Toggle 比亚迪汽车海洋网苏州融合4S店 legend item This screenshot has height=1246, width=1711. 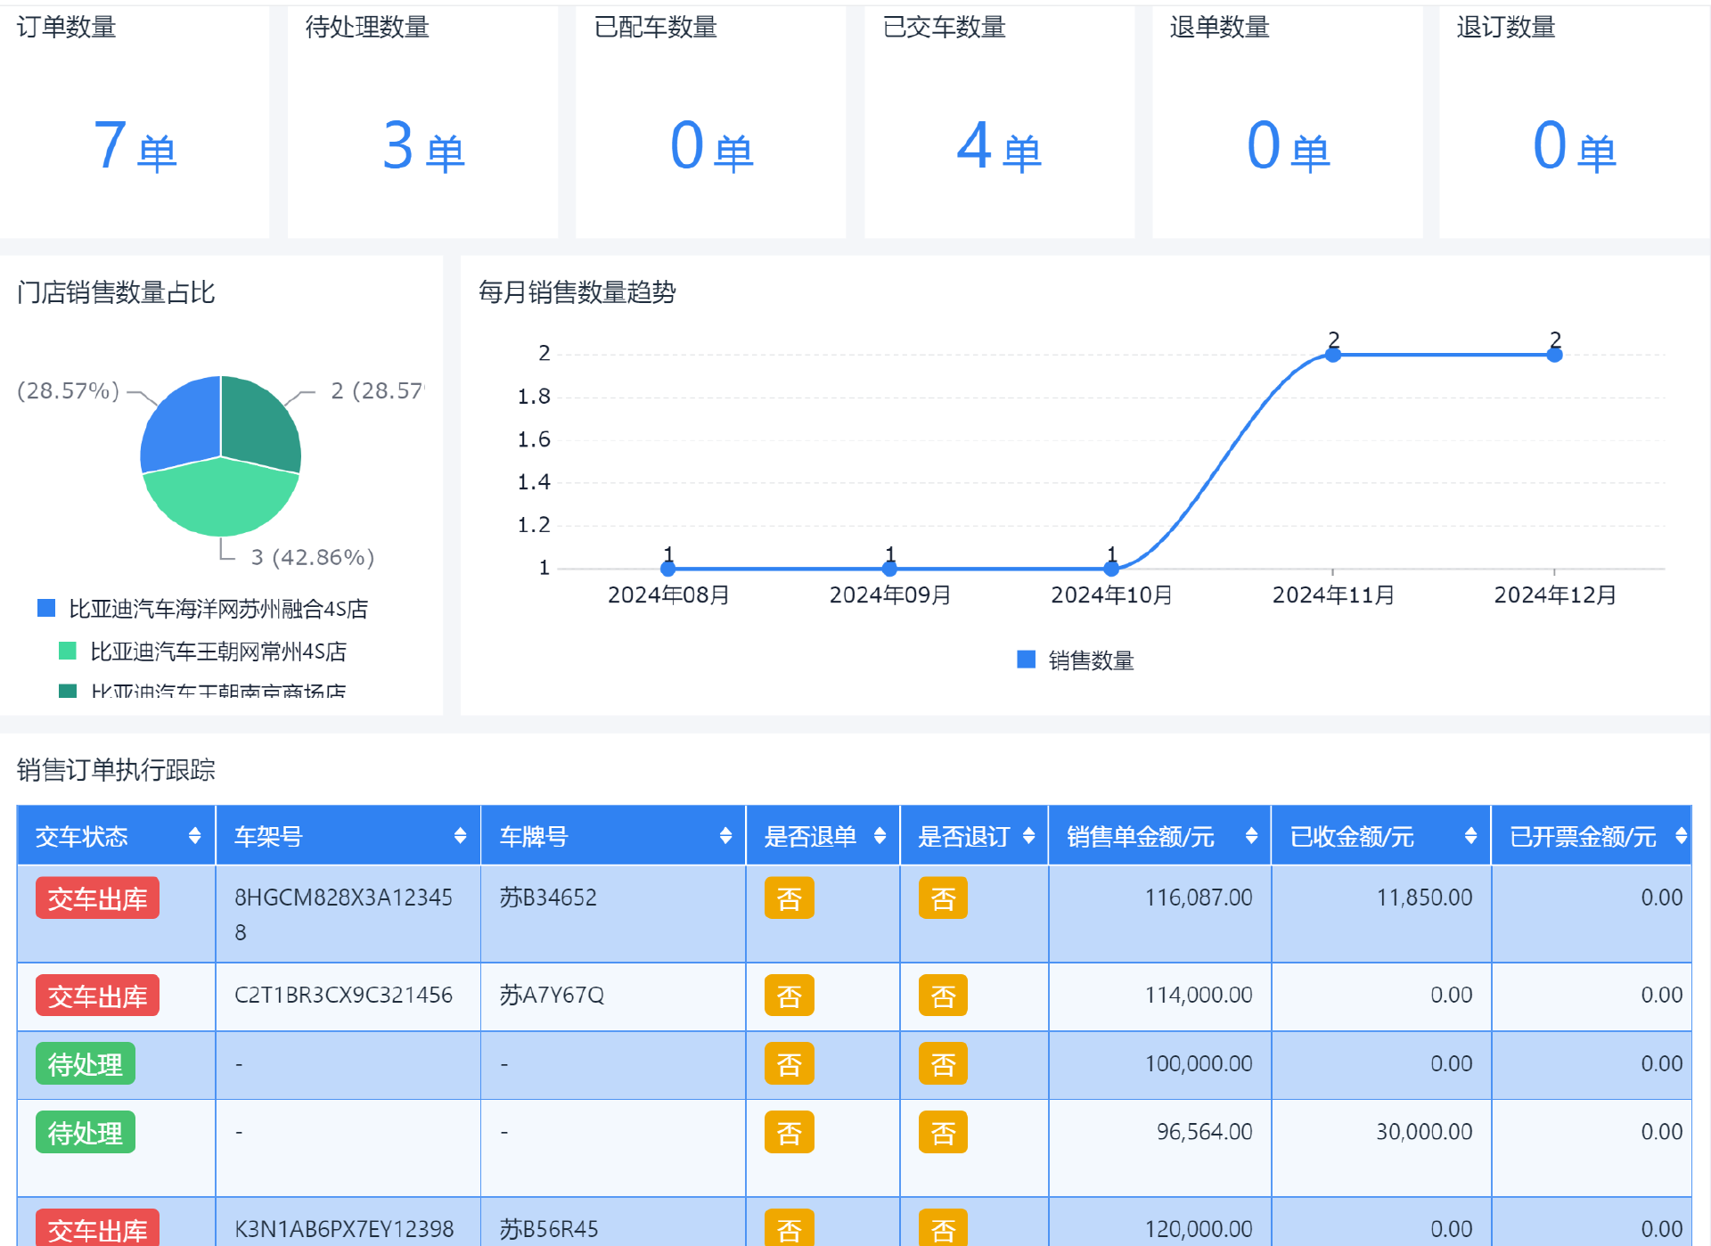point(203,609)
